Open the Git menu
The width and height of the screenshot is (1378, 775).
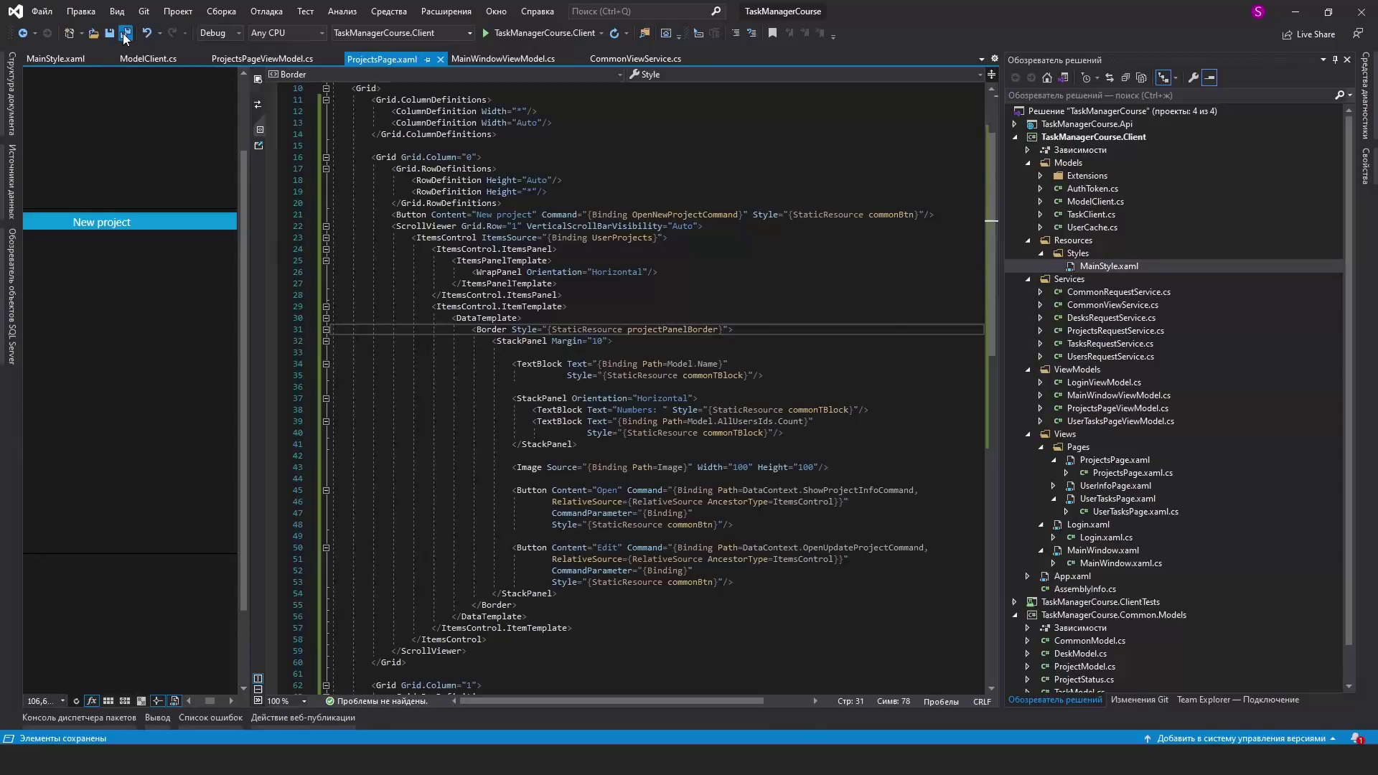(x=144, y=11)
